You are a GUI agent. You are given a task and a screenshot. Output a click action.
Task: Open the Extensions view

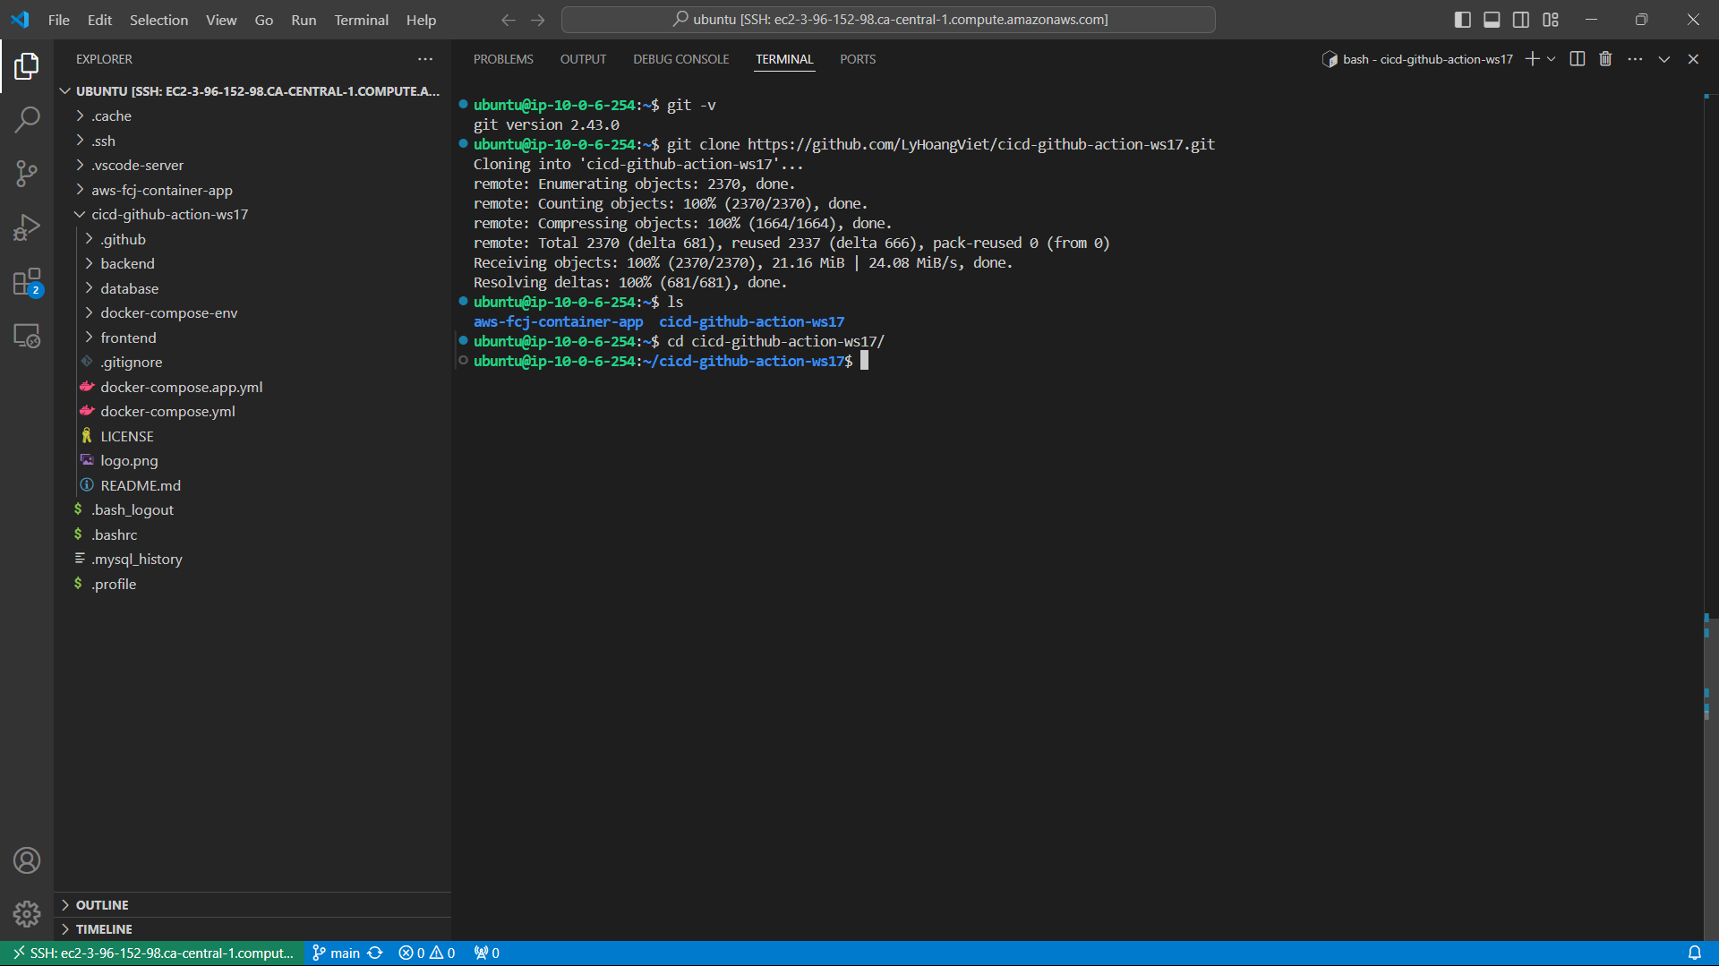(27, 282)
